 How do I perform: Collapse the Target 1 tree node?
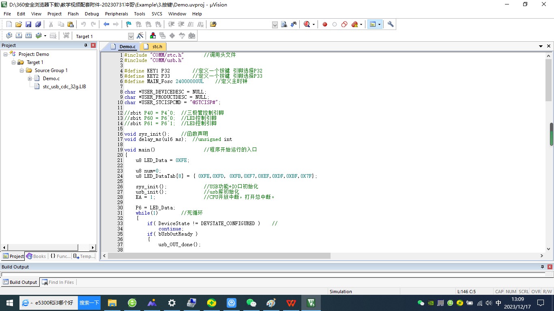[x=13, y=62]
